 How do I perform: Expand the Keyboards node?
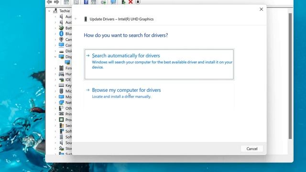[55, 86]
